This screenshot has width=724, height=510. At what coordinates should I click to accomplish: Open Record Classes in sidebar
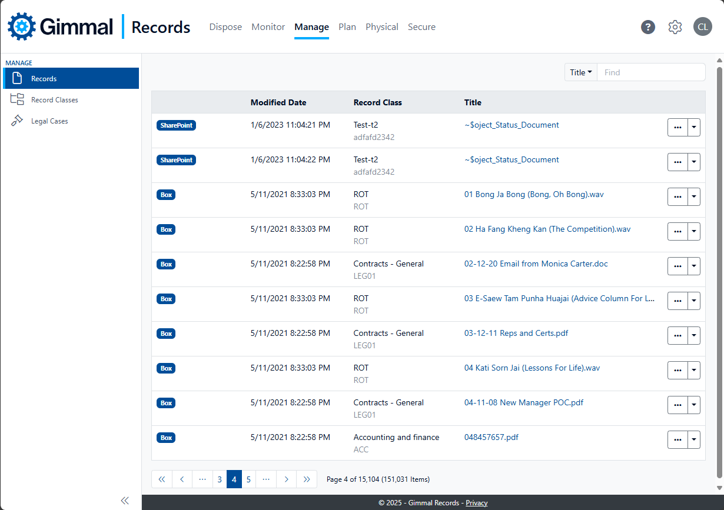[54, 100]
